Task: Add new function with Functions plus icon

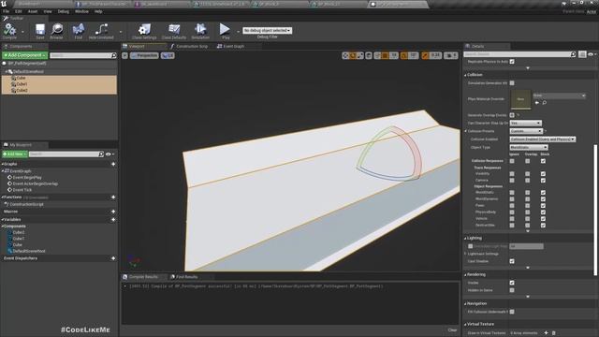Action: coord(113,198)
